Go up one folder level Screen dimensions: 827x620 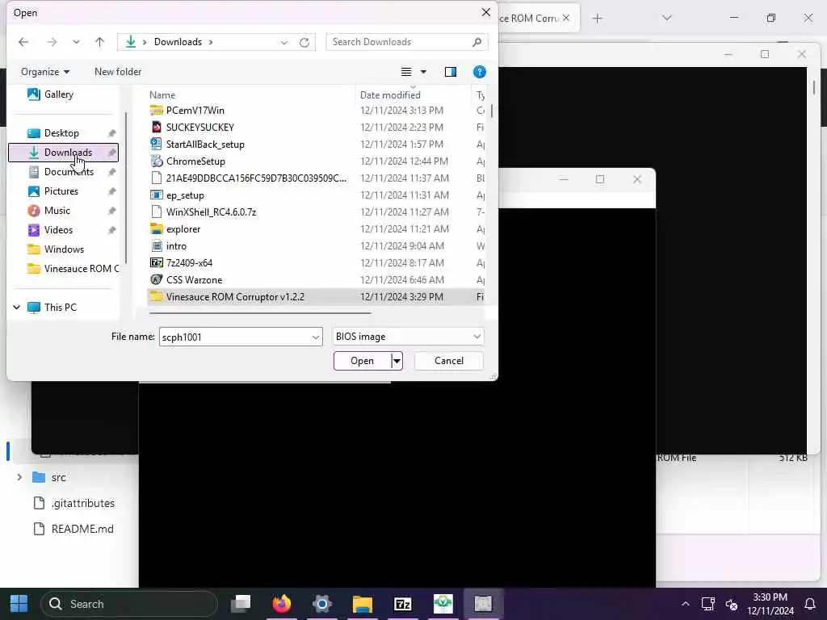pos(99,42)
